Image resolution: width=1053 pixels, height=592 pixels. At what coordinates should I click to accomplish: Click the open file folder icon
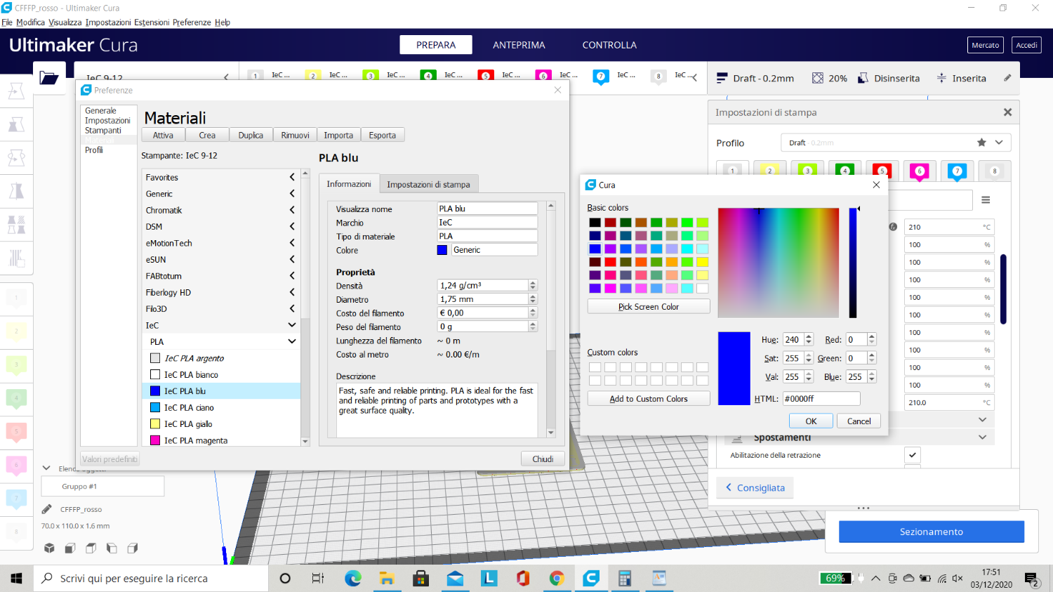click(49, 78)
